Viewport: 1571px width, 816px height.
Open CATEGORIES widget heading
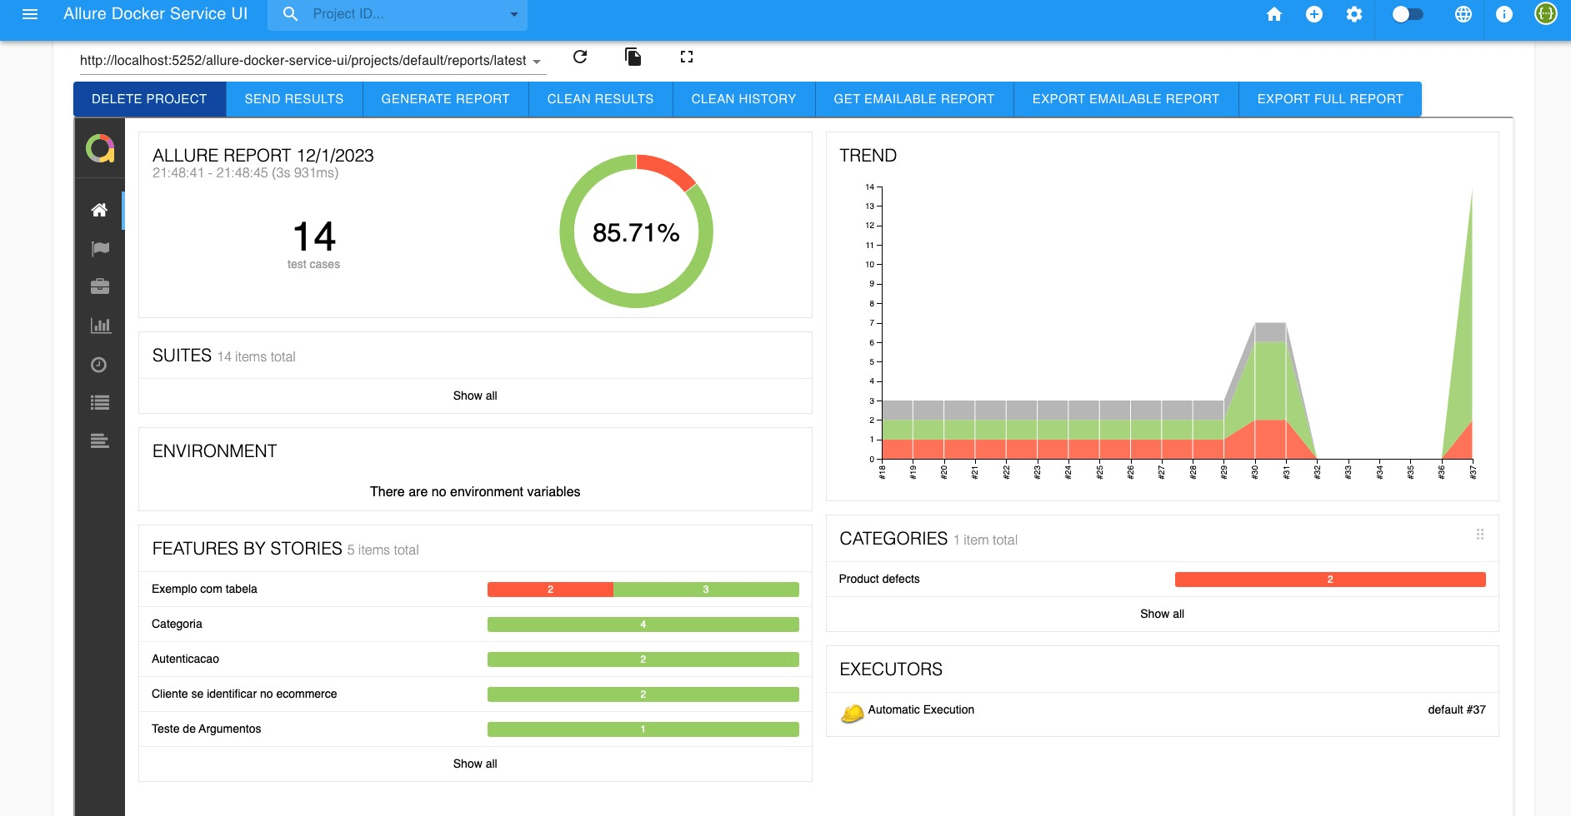pos(893,539)
